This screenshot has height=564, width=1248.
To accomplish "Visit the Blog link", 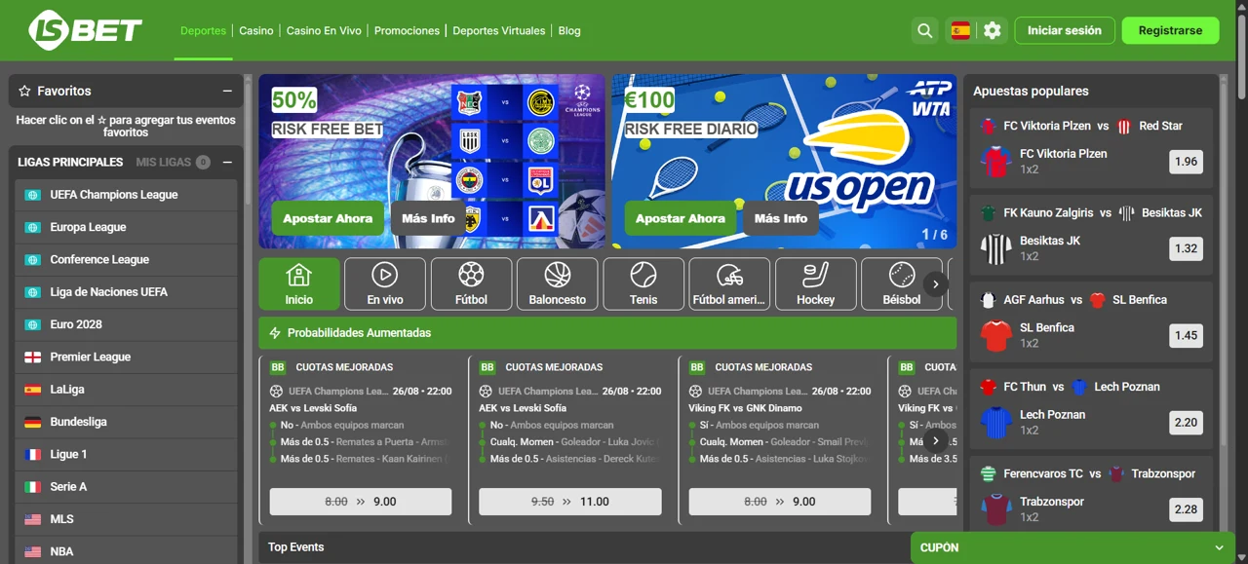I will 569,30.
